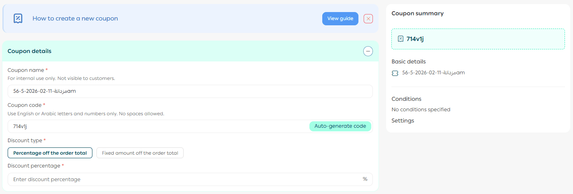This screenshot has width=573, height=194.
Task: Select Percentage off the order total
Action: pos(50,153)
